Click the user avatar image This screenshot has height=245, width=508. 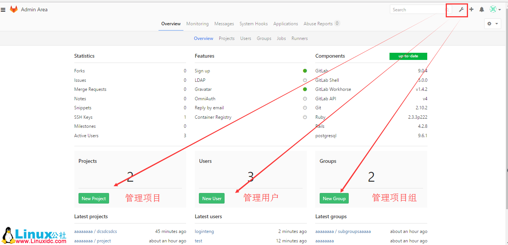pyautogui.click(x=493, y=9)
